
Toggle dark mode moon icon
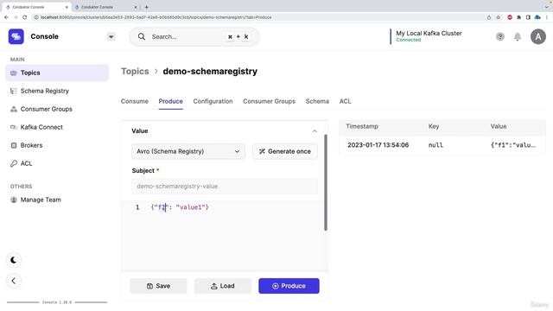pyautogui.click(x=14, y=260)
